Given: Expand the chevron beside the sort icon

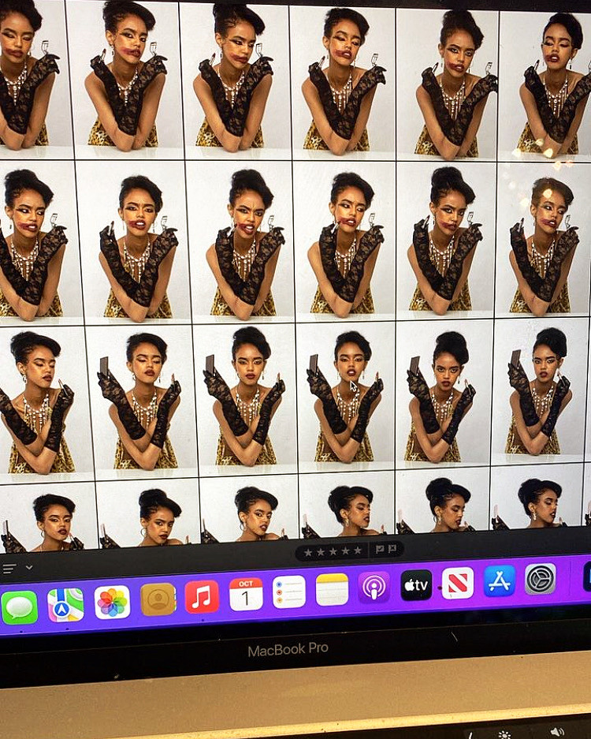Looking at the screenshot, I should point(29,567).
